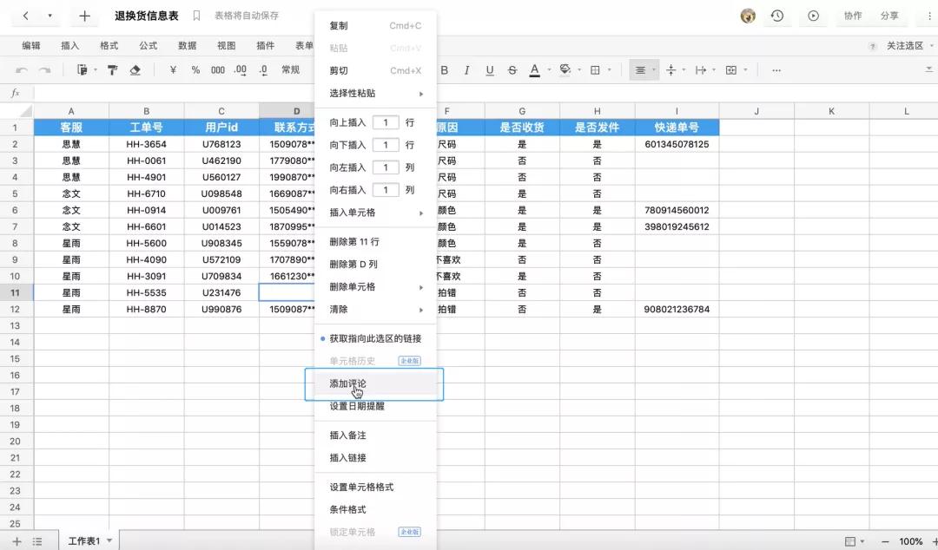Image resolution: width=938 pixels, height=550 pixels.
Task: Toggle bold formatting
Action: tap(445, 70)
